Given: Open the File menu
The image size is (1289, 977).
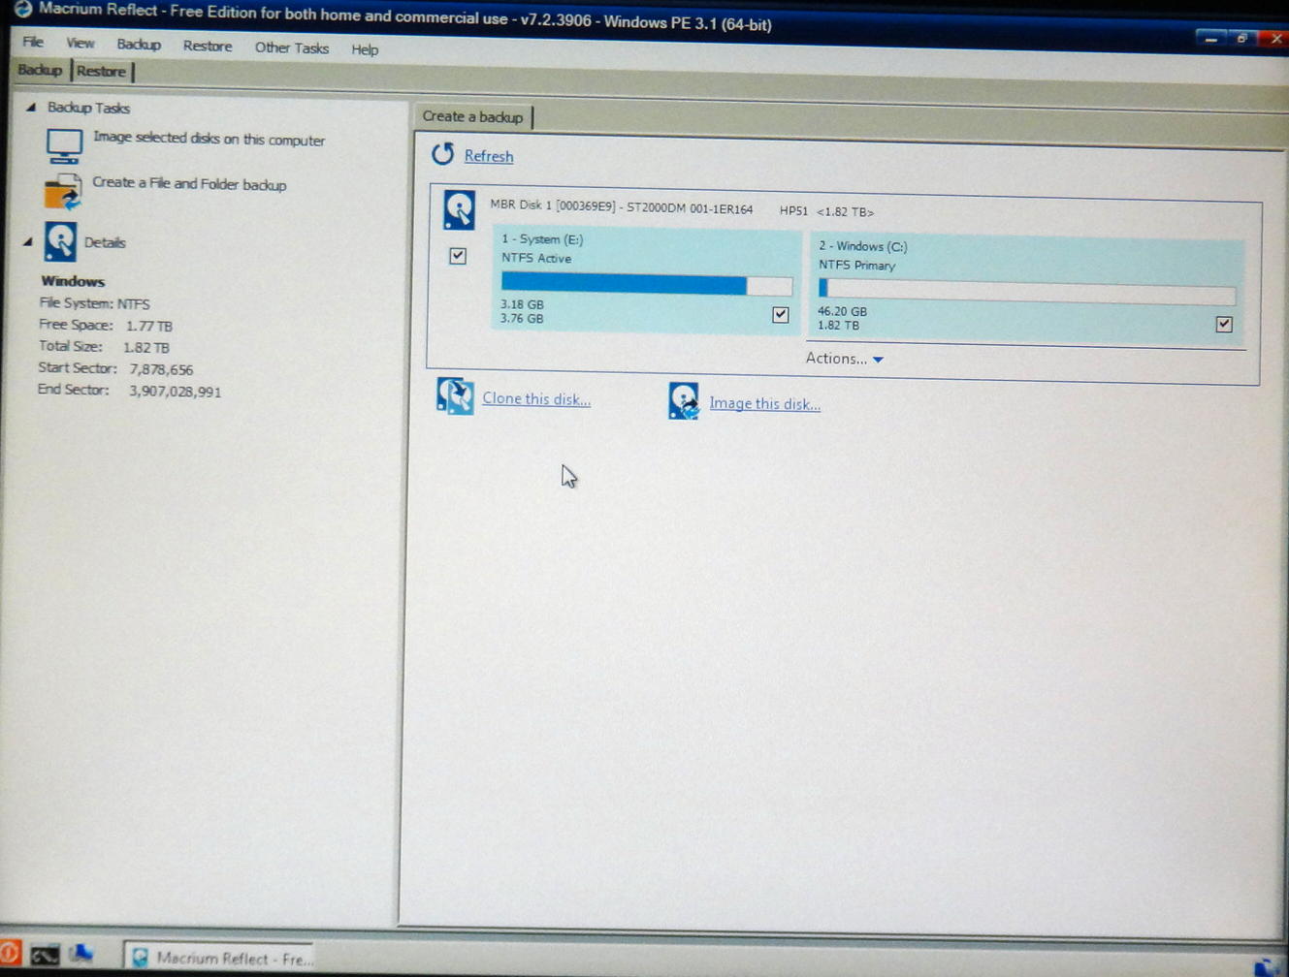Looking at the screenshot, I should (33, 43).
